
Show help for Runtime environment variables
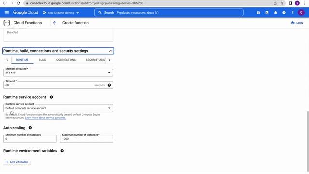click(x=62, y=151)
